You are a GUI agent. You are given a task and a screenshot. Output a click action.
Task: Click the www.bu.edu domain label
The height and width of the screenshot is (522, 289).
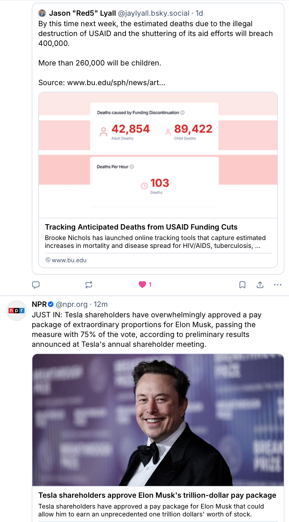pos(69,260)
